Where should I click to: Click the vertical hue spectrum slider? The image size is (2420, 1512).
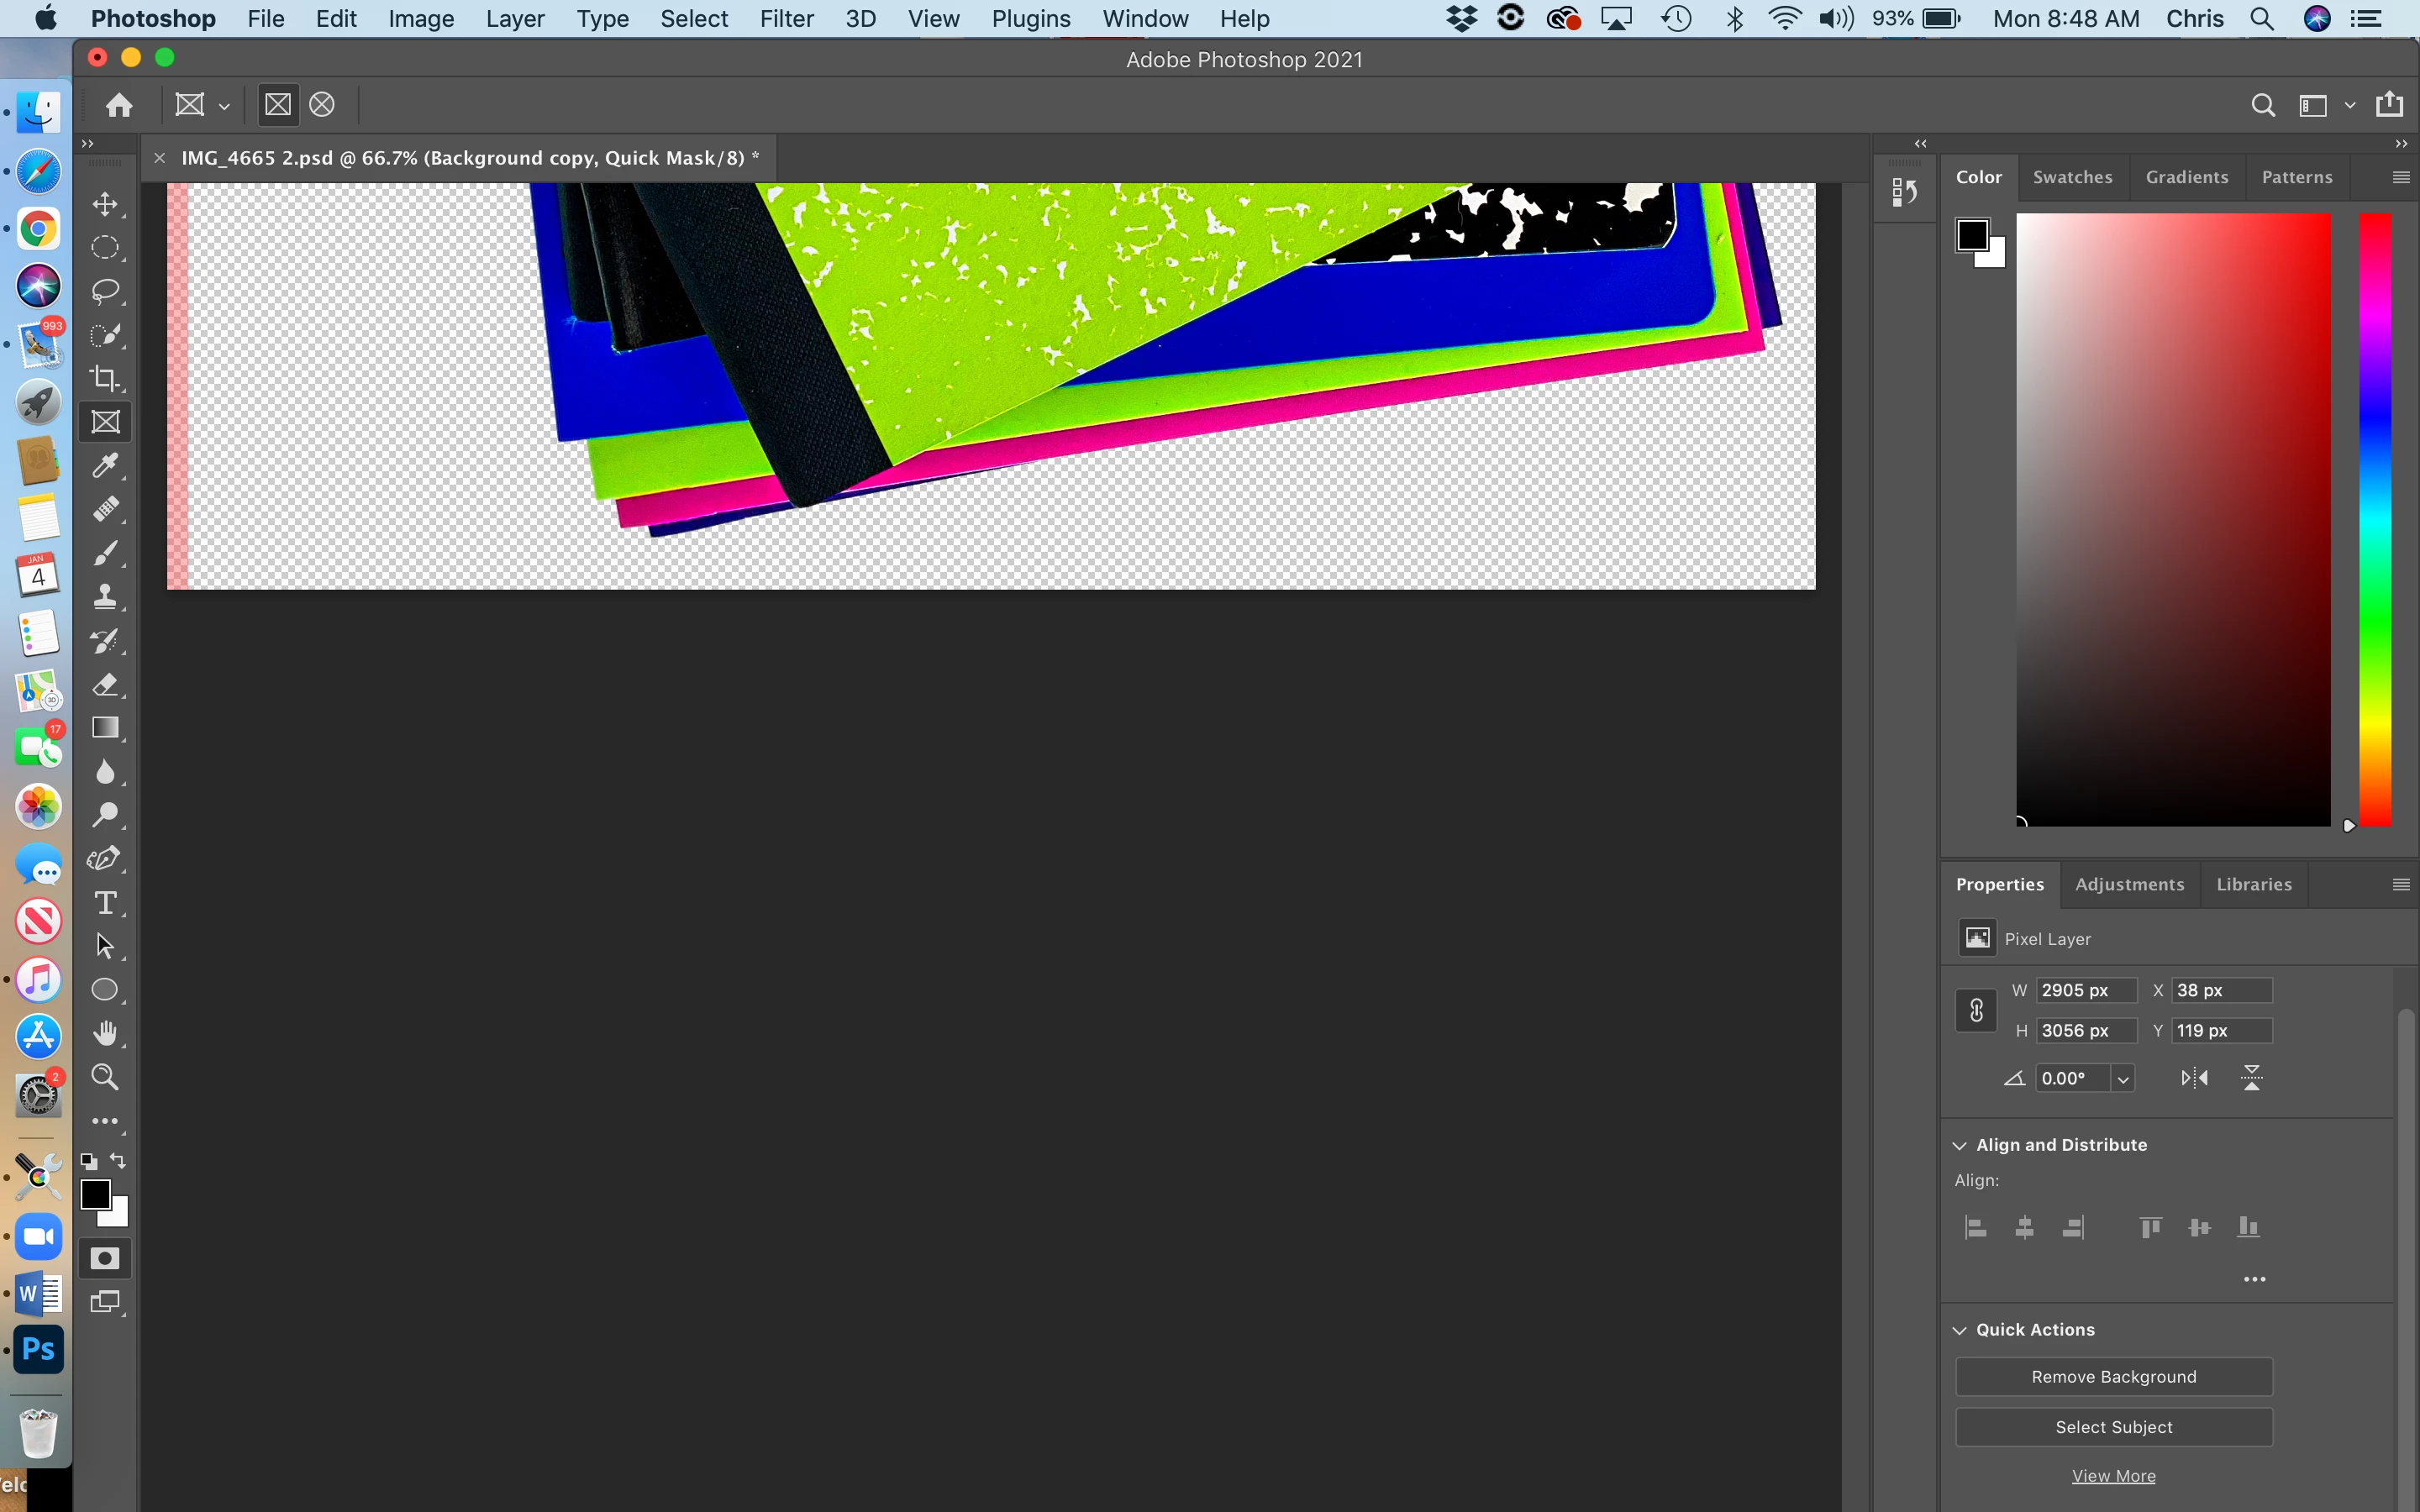[x=2375, y=520]
